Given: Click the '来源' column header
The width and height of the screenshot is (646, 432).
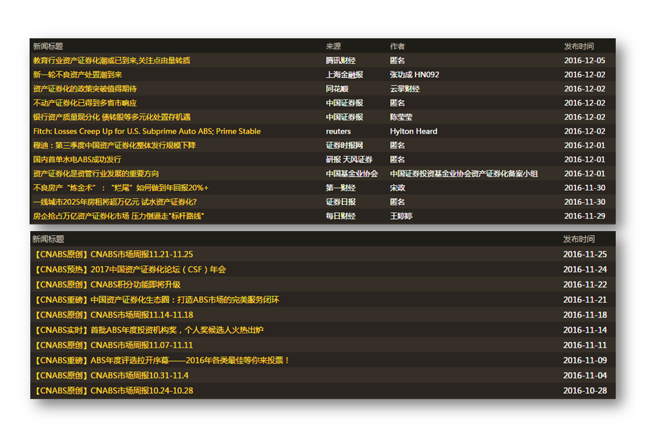Looking at the screenshot, I should (x=333, y=46).
